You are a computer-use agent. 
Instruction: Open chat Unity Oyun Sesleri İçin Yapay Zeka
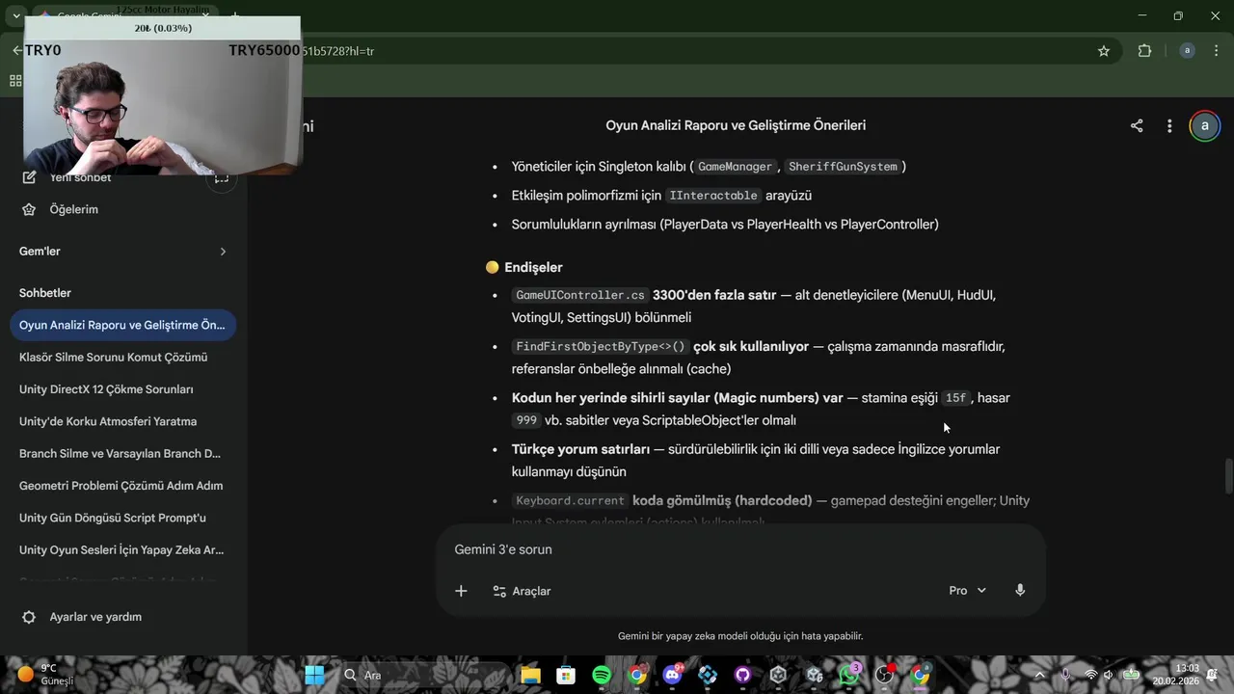pyautogui.click(x=122, y=550)
